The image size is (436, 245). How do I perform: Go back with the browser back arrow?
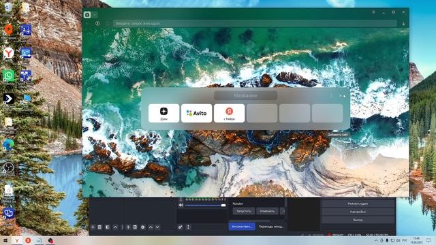tap(87, 24)
